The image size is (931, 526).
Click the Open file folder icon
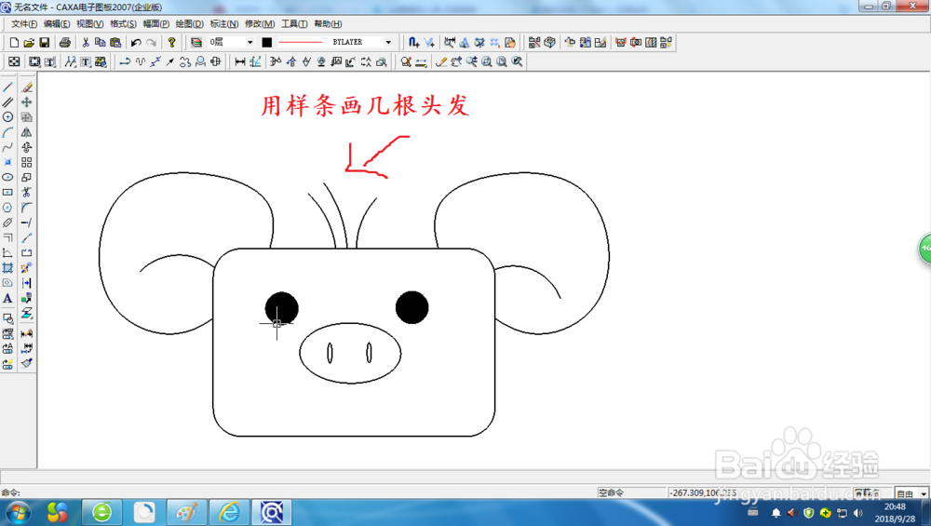(x=29, y=42)
